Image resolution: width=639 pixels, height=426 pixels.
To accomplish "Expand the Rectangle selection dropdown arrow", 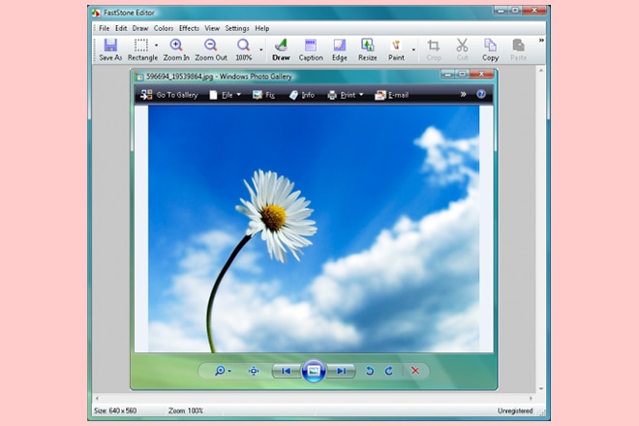I will tap(157, 46).
